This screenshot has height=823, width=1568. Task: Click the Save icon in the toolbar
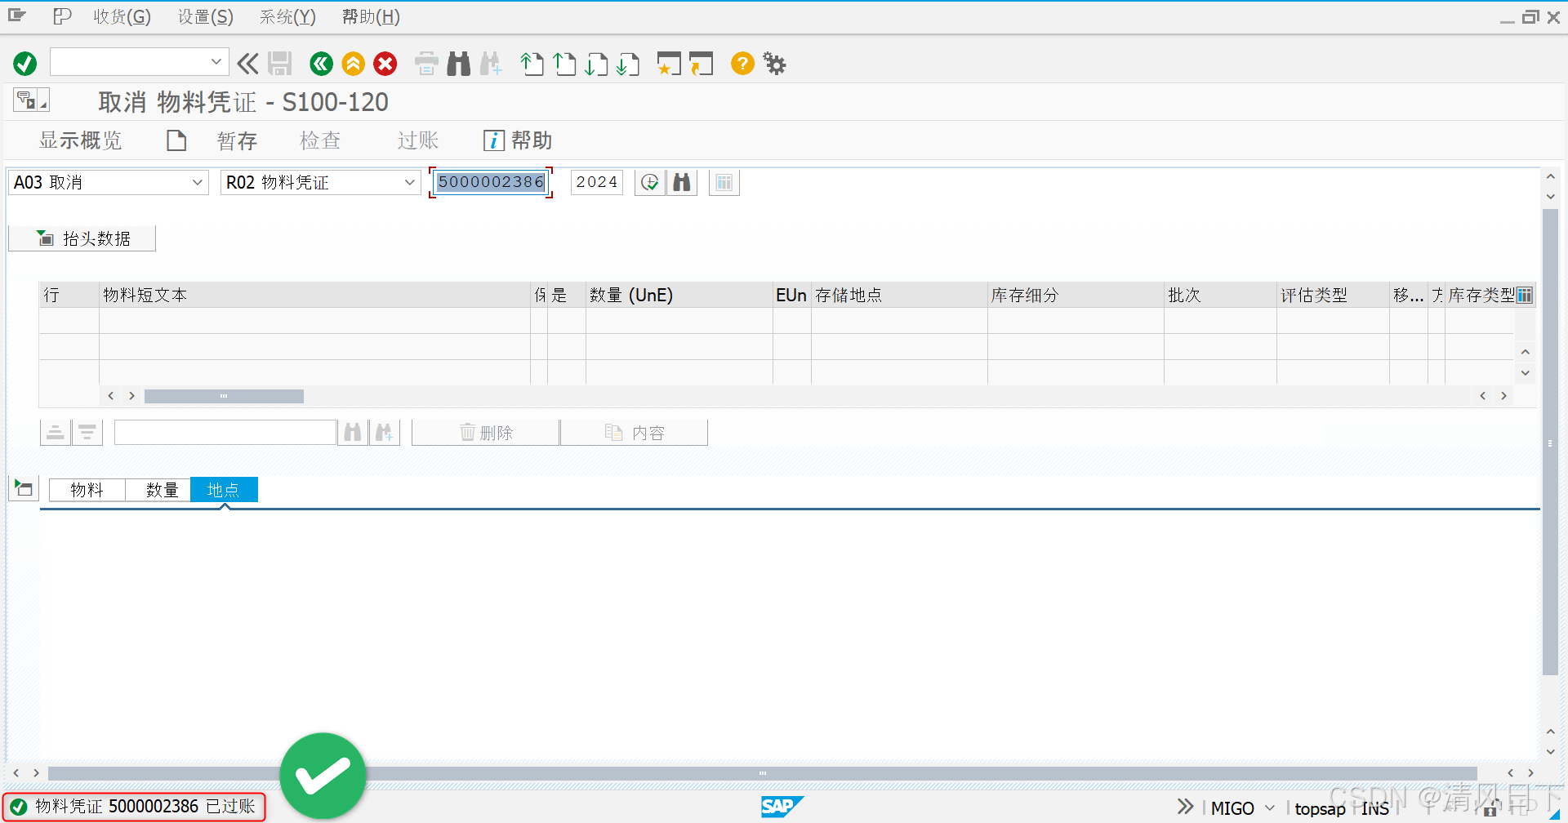[280, 63]
